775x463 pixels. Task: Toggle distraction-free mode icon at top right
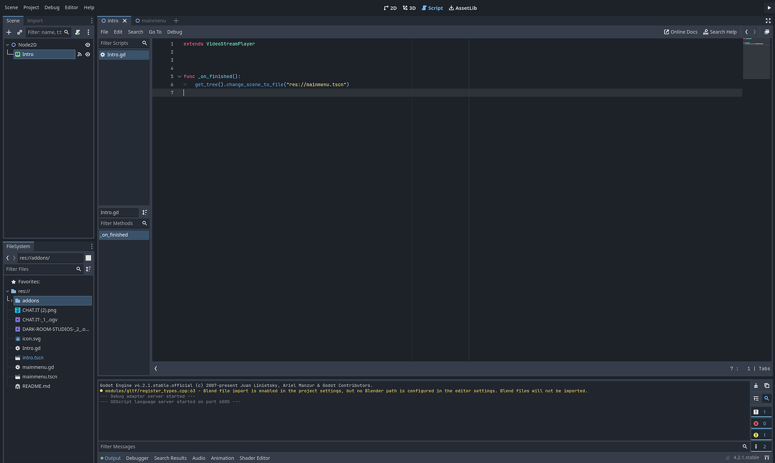[768, 21]
